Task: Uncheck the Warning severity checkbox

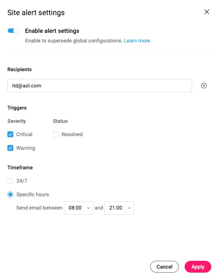Action: coord(10,148)
